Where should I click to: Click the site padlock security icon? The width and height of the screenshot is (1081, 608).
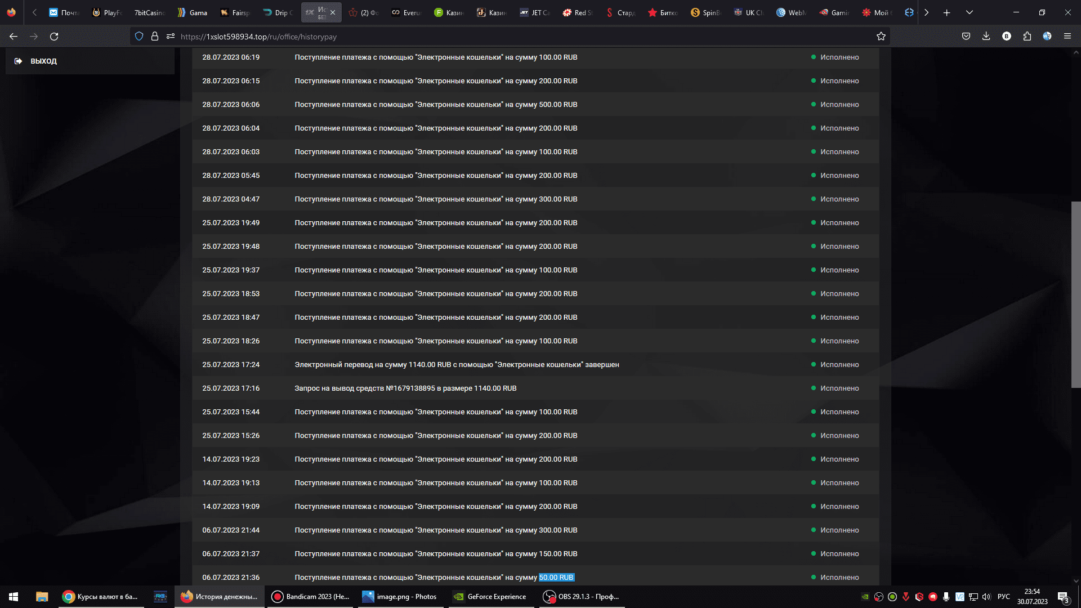coord(155,37)
